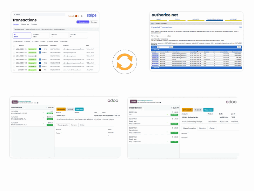Click Visa card icon in 13 Dec row
The height and width of the screenshot is (191, 254).
40,53
